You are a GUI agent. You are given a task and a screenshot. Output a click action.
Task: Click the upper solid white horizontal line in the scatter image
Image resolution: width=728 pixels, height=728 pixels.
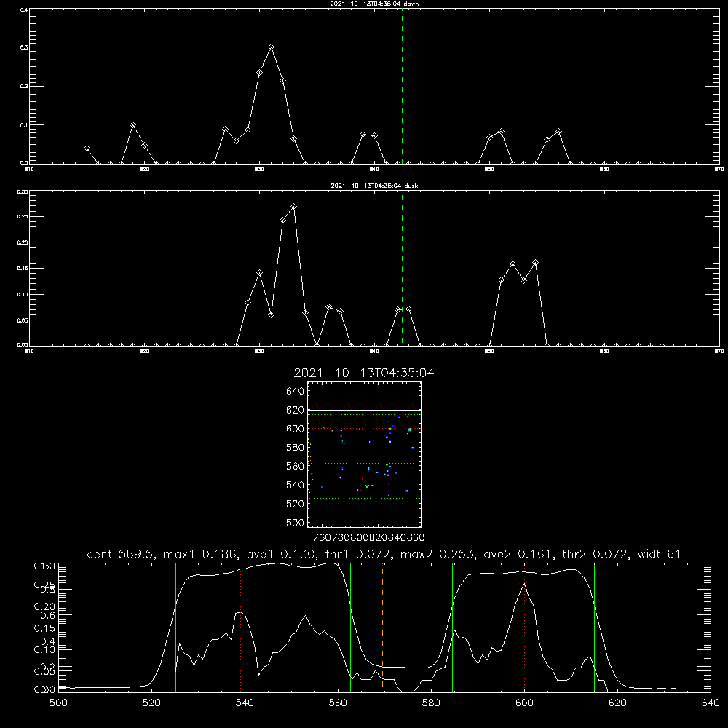(x=364, y=410)
